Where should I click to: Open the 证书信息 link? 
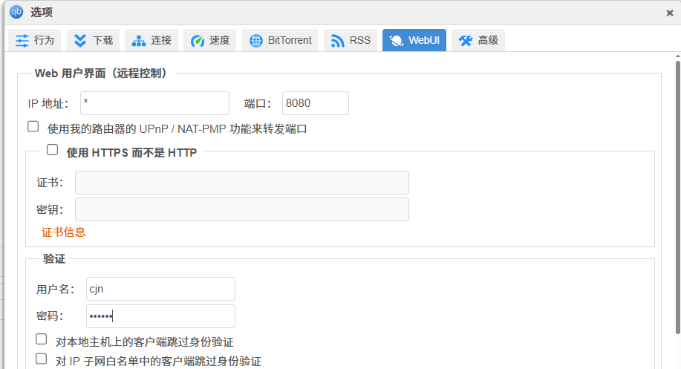[63, 232]
